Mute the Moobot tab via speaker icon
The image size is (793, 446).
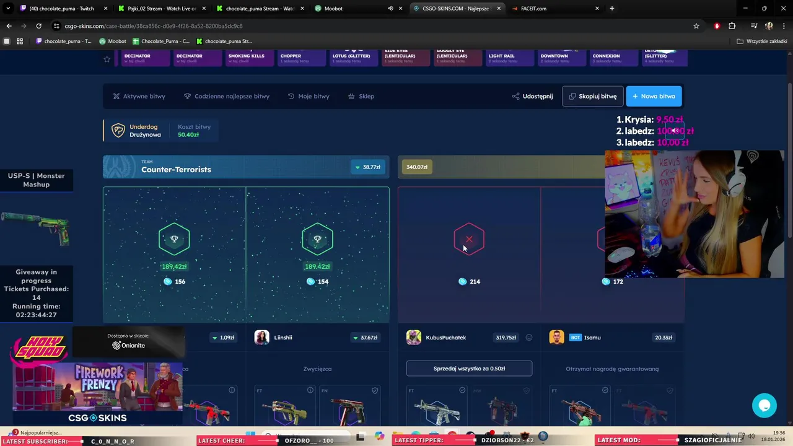pyautogui.click(x=390, y=9)
